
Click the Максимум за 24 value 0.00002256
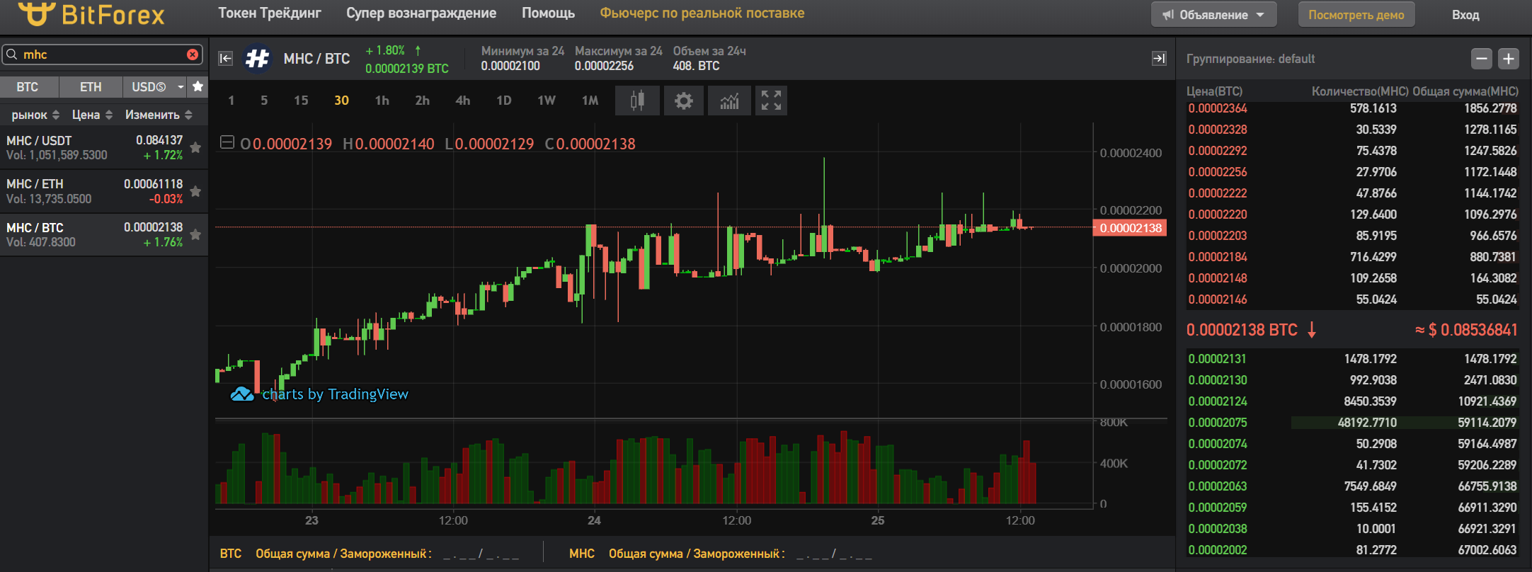(604, 66)
